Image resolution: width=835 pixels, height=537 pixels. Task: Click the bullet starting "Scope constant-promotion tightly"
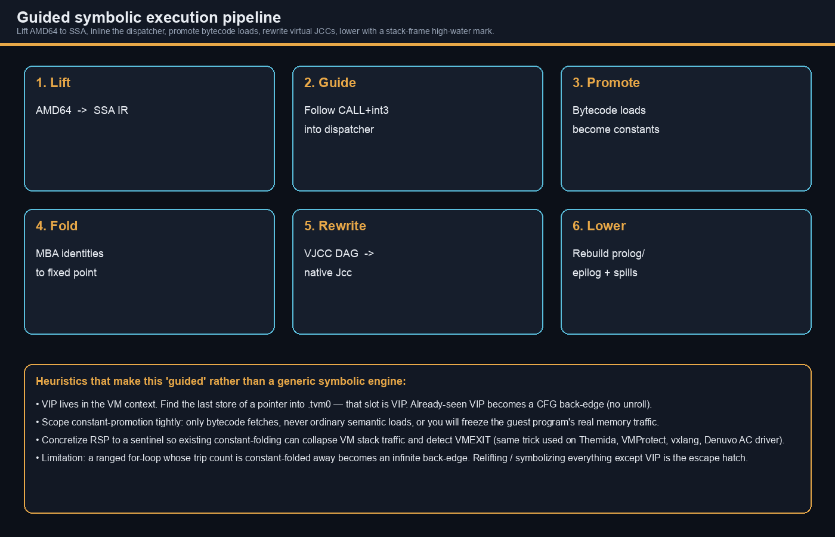click(x=347, y=422)
